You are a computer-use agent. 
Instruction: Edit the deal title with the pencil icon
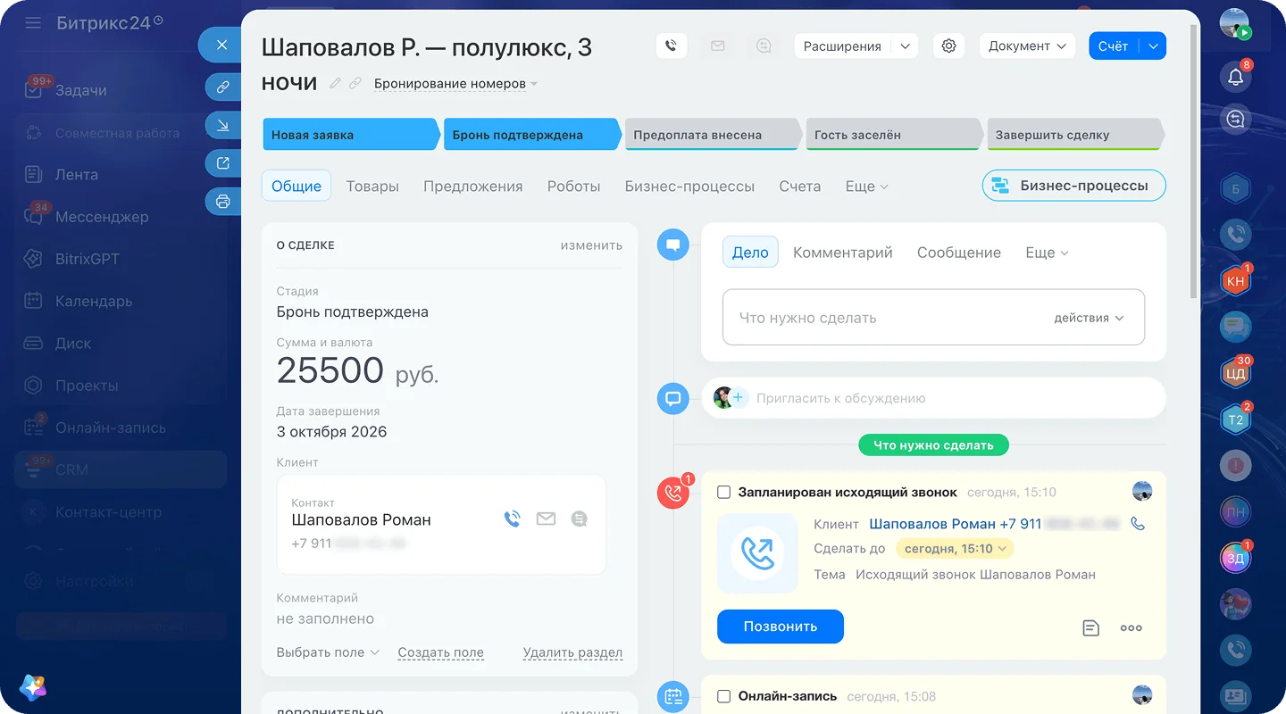click(x=336, y=83)
